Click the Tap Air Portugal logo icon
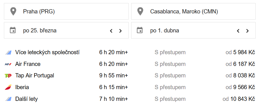259x107 pixels. pyautogui.click(x=8, y=76)
